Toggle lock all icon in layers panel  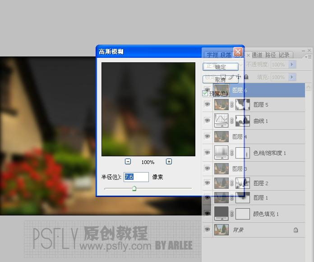click(x=246, y=77)
